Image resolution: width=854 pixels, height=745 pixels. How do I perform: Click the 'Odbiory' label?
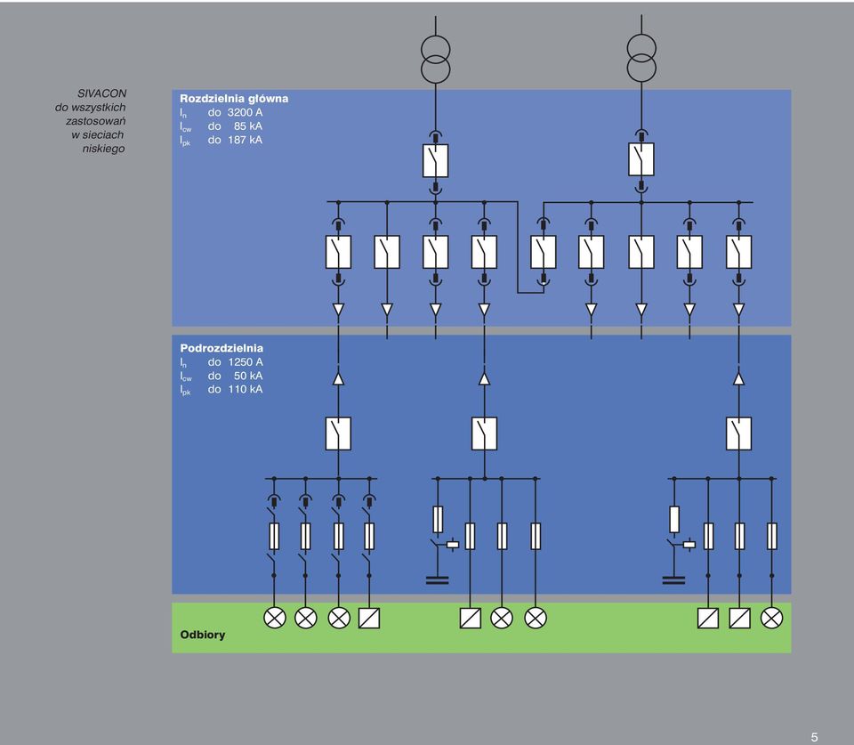[x=203, y=635]
